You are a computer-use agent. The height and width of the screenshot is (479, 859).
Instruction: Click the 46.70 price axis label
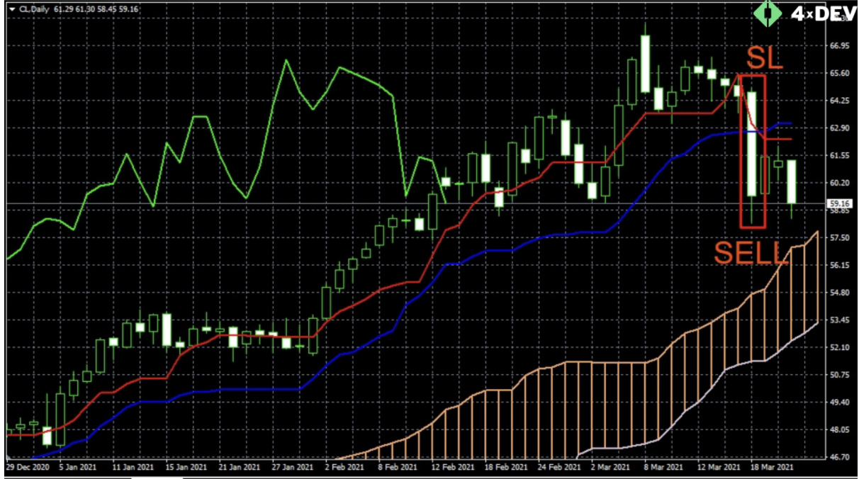coord(839,457)
